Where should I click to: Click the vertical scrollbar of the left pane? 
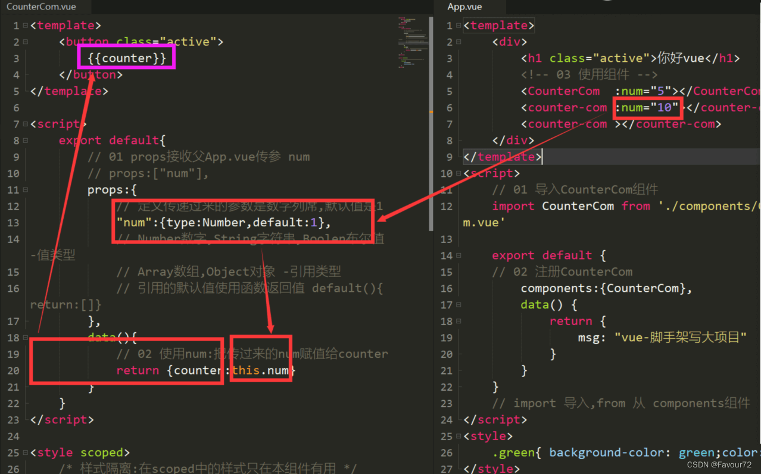431,119
